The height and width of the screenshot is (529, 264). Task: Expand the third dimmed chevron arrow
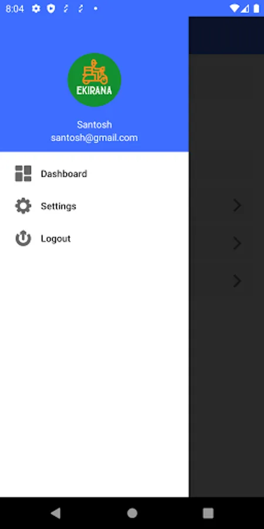pos(237,281)
